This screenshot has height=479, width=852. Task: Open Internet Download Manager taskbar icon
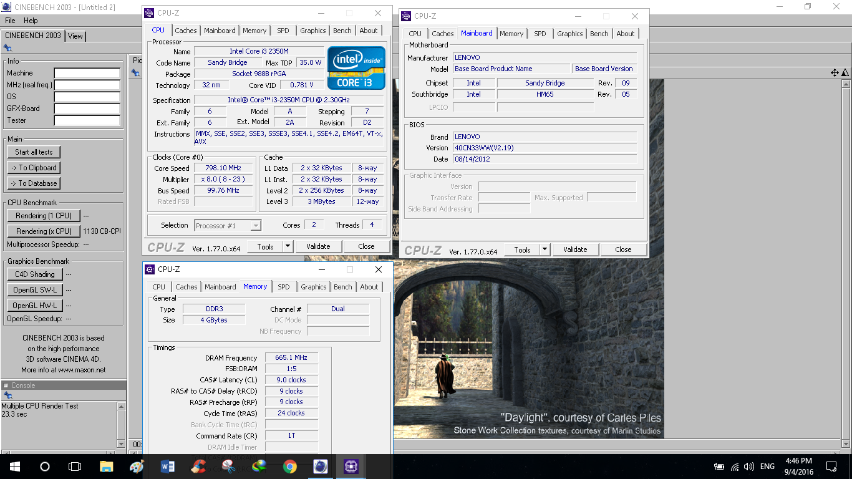tap(259, 467)
